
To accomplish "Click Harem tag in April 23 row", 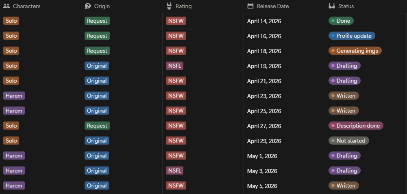I will tap(14, 96).
